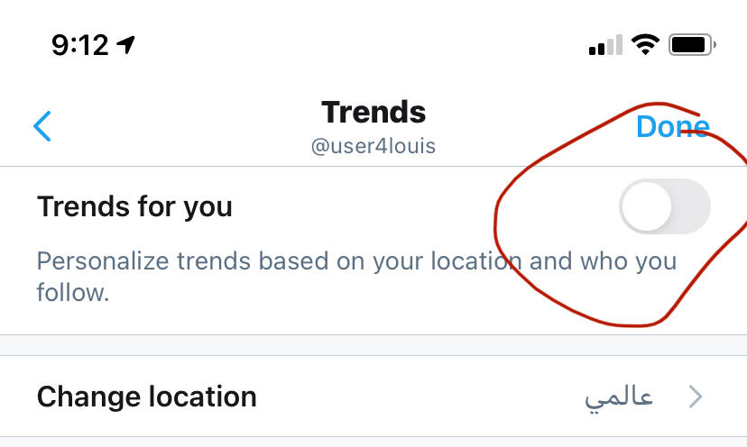
Task: Tap the Trends for you label
Action: point(134,207)
